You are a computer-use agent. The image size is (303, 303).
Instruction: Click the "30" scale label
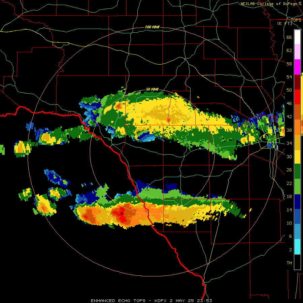click(x=289, y=157)
